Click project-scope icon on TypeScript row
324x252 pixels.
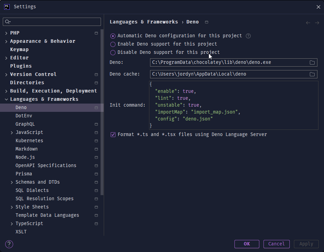[x=96, y=224]
